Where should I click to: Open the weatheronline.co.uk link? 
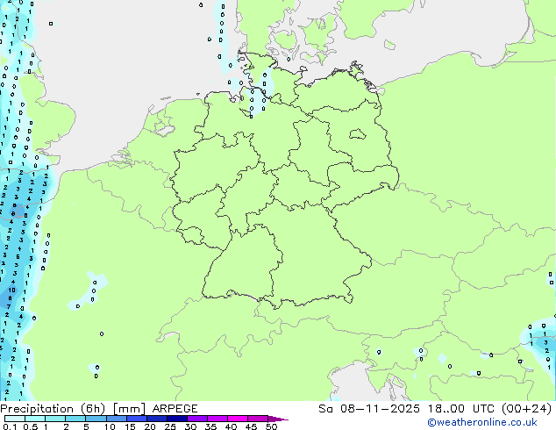(x=482, y=422)
